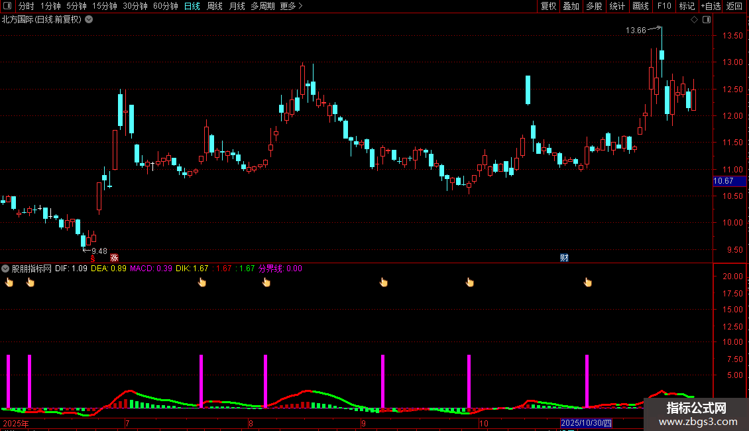Click the month 8 marker on axis
Image resolution: width=749 pixels, height=431 pixels.
coord(251,423)
